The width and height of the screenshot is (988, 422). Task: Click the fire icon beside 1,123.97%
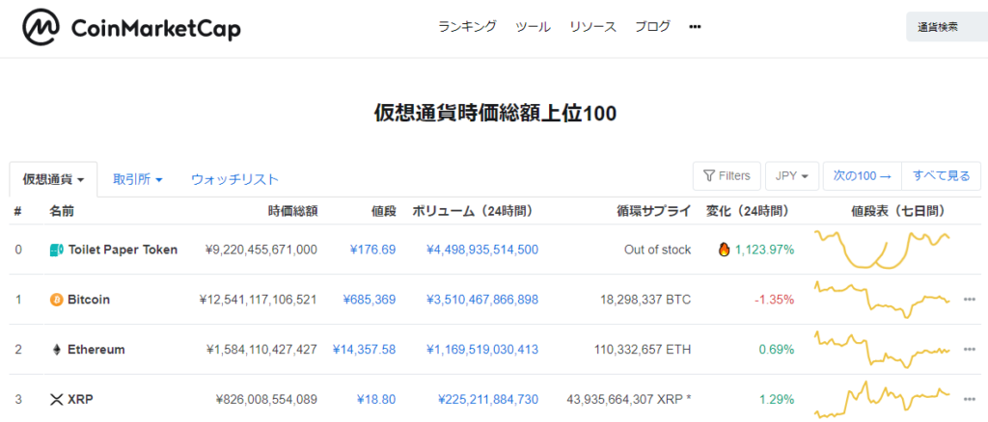pos(724,250)
